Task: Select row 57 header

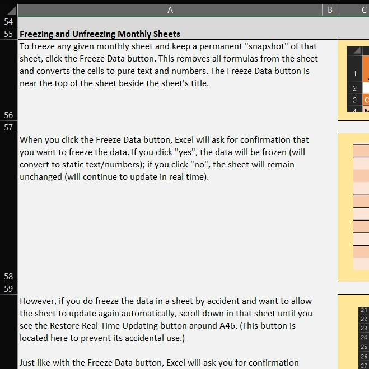Action: 8,127
